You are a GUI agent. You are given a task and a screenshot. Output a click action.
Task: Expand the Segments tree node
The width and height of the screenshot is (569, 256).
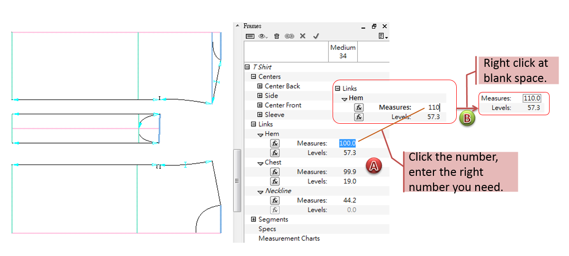253,219
